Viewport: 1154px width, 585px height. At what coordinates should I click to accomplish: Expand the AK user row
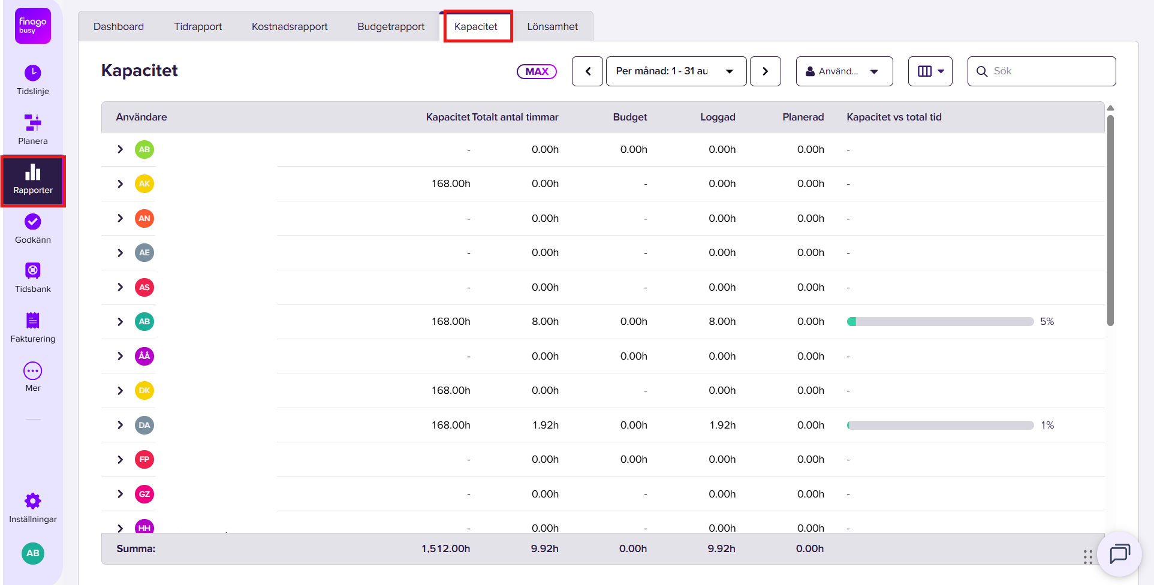[x=120, y=184]
